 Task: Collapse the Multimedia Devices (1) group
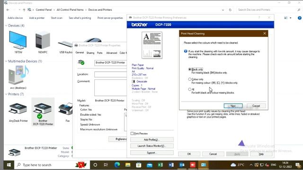(6, 61)
